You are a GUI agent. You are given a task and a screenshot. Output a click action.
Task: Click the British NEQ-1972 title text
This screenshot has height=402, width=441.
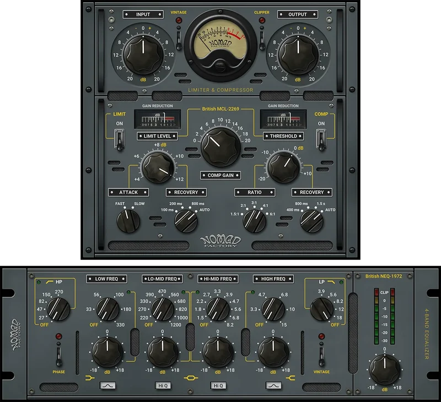[x=384, y=276]
